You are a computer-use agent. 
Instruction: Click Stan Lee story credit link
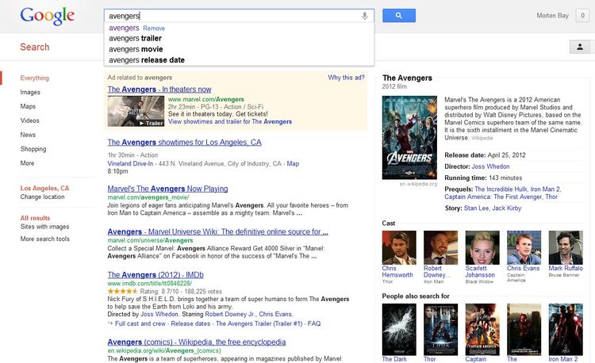click(476, 208)
